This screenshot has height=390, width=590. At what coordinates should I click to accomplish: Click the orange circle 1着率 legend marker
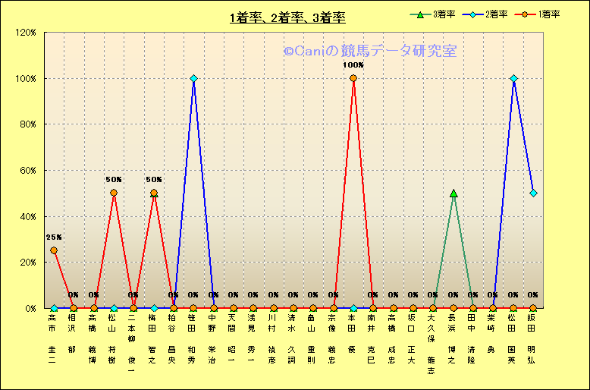click(x=524, y=14)
